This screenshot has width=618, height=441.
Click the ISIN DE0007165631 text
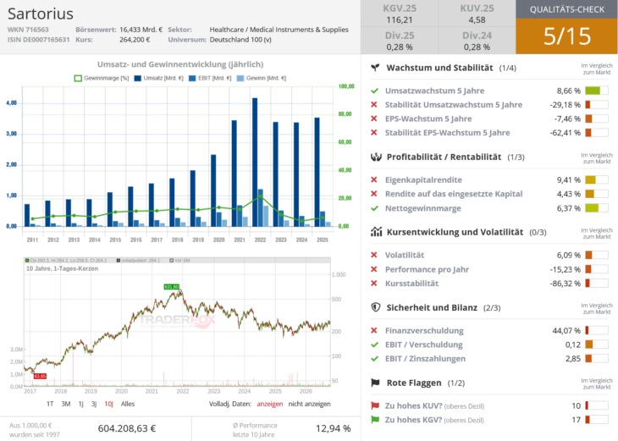[x=39, y=40]
